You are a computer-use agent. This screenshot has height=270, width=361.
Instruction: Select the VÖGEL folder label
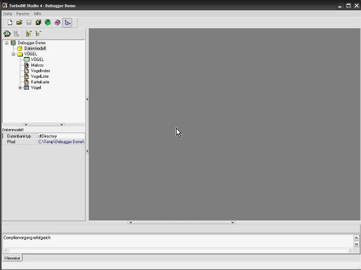coord(30,54)
